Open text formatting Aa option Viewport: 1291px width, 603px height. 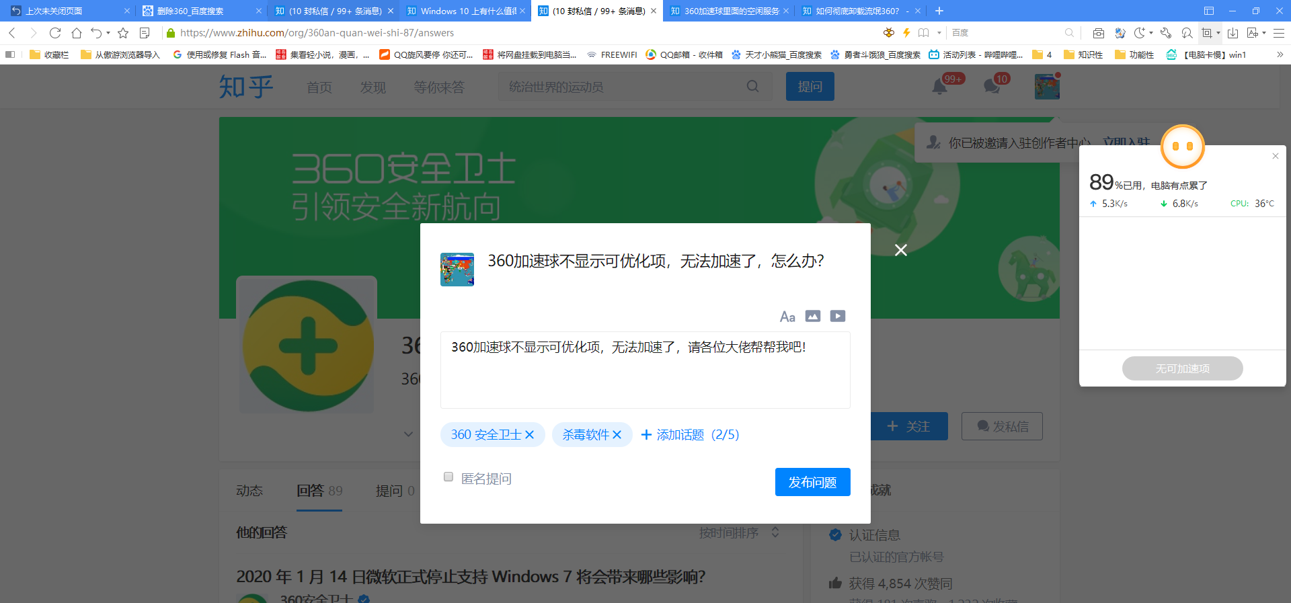[787, 317]
